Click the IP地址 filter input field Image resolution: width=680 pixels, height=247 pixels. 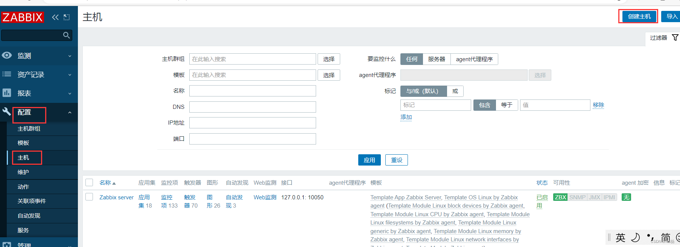coord(253,123)
